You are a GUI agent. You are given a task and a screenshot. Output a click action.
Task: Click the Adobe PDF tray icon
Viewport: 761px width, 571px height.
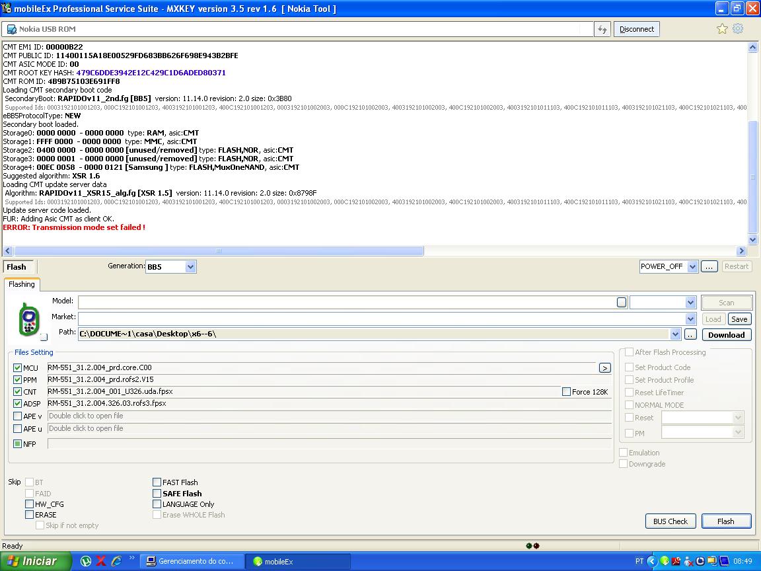tap(676, 561)
